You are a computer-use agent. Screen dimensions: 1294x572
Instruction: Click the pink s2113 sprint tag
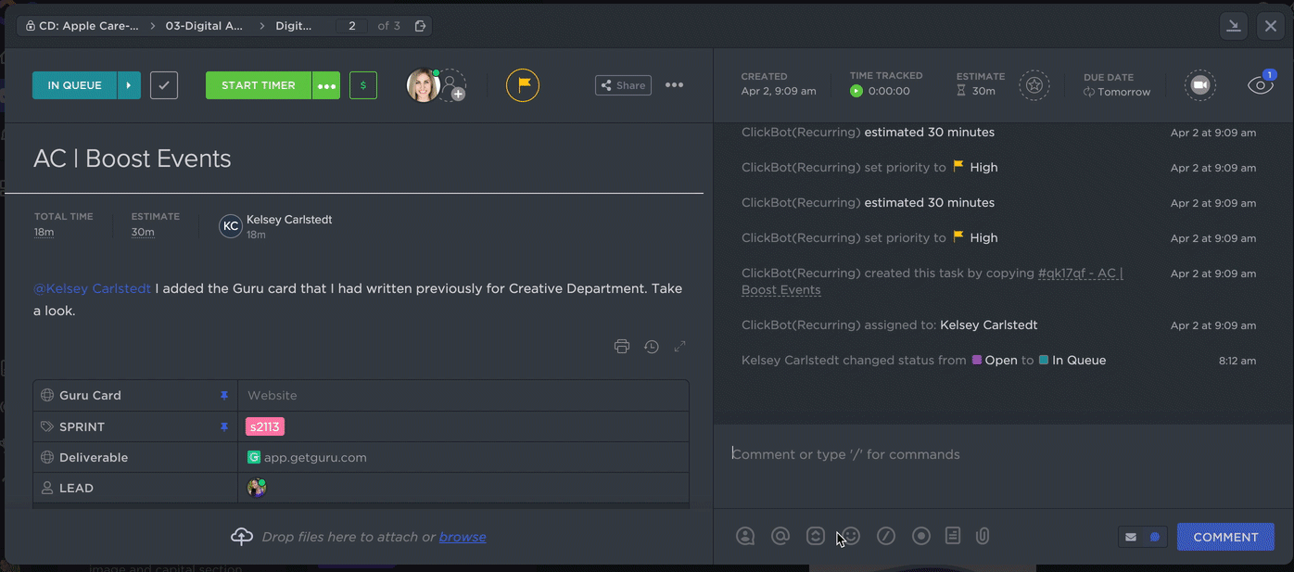pos(265,426)
